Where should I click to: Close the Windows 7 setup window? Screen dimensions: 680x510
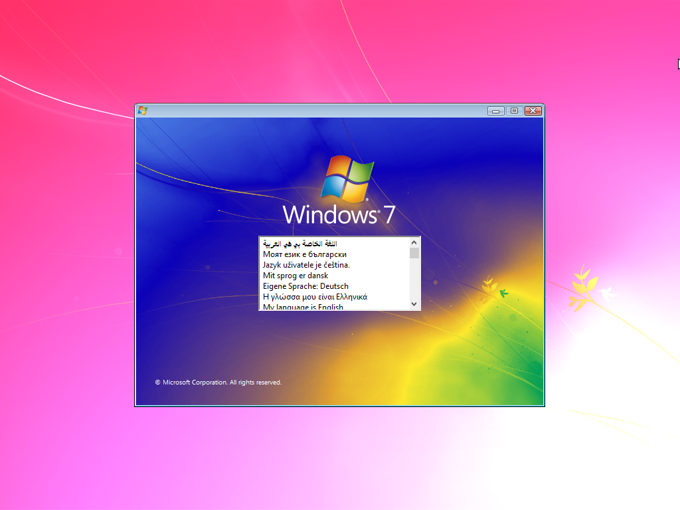[533, 111]
